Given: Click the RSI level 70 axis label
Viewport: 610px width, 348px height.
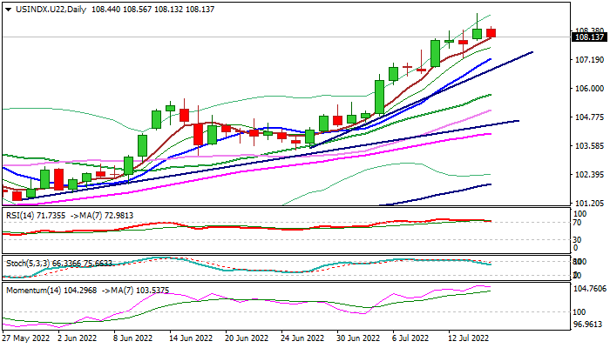Looking at the screenshot, I should coord(576,223).
